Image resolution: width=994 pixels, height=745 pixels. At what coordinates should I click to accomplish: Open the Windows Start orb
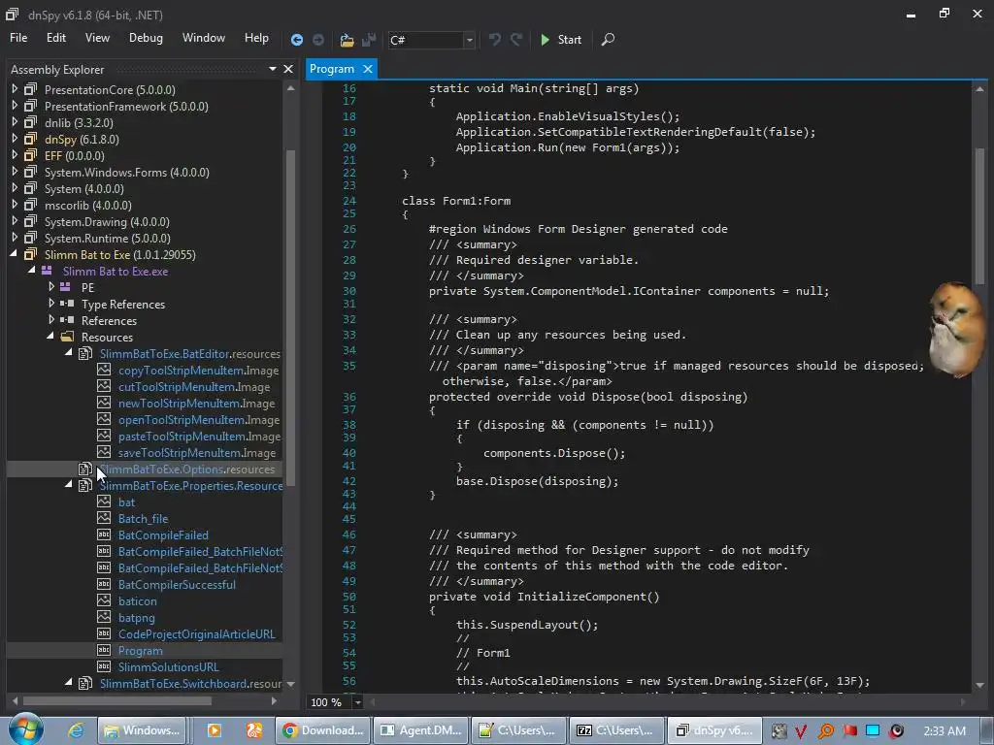point(26,729)
